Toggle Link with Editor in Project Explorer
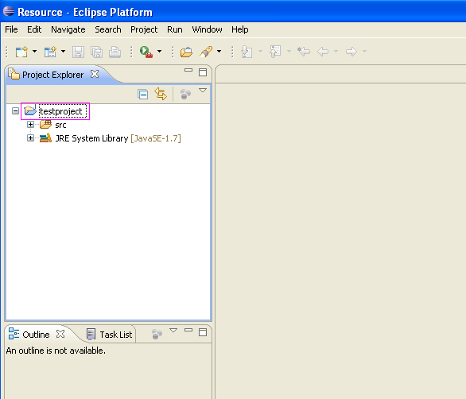The height and width of the screenshot is (399, 466). point(161,94)
